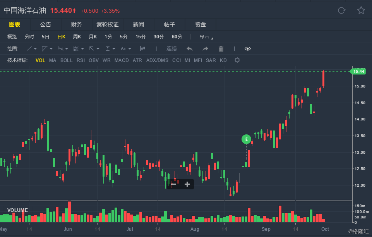Enable the MFI indicator
The width and height of the screenshot is (372, 237).
[x=198, y=60]
